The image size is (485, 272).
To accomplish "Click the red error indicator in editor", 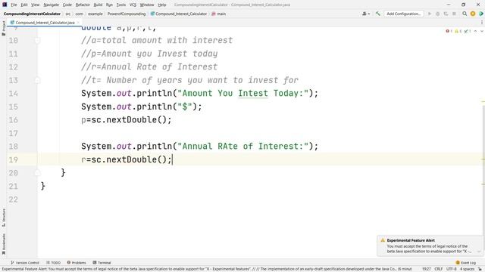I will (449, 31).
